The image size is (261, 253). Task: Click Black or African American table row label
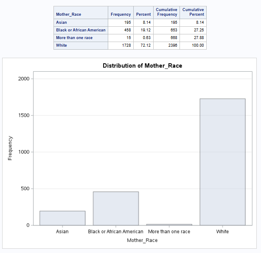pos(81,30)
